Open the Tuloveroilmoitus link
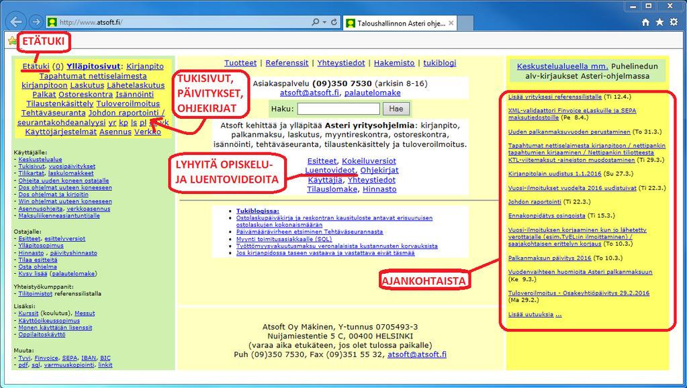 pyautogui.click(x=128, y=104)
